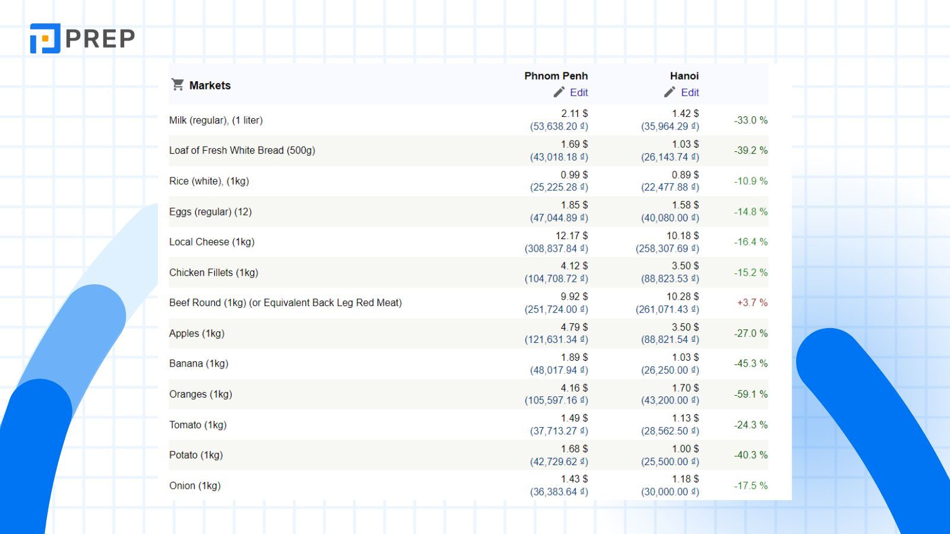Click the 1.43 $ onion price
Screen dimensions: 950x534
tap(574, 479)
